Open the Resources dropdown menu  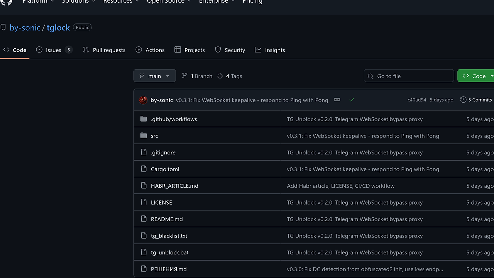[121, 2]
